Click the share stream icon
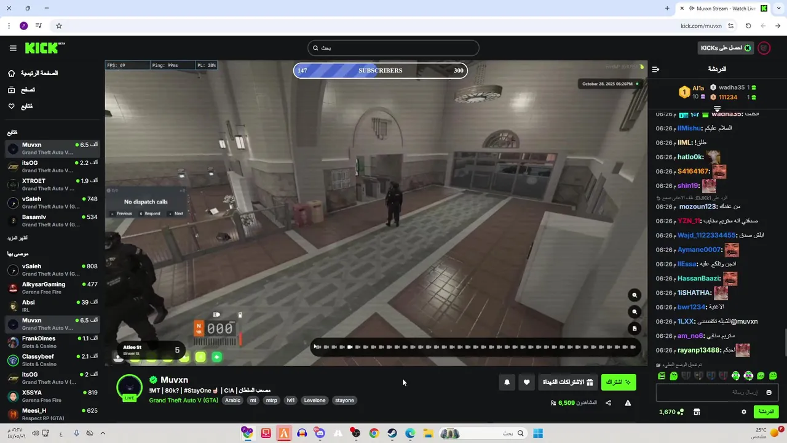This screenshot has height=443, width=787. 608,403
